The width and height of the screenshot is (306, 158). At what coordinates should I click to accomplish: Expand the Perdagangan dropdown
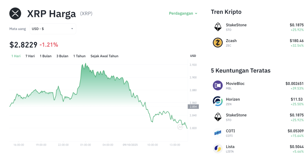(x=183, y=13)
